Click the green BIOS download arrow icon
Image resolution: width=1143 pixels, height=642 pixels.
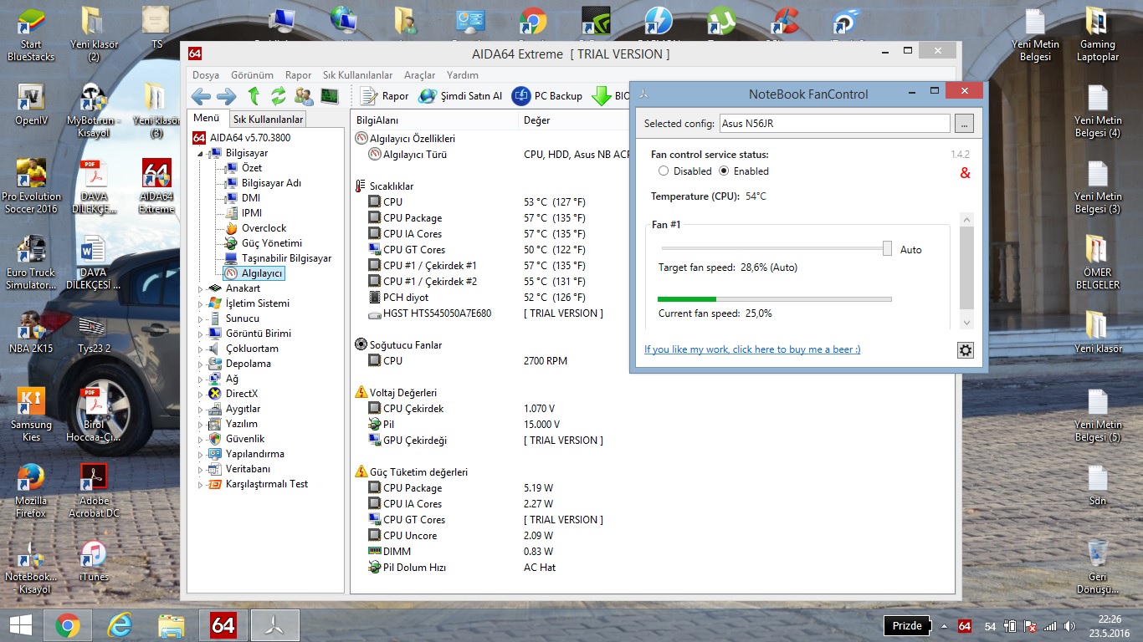[x=601, y=96]
